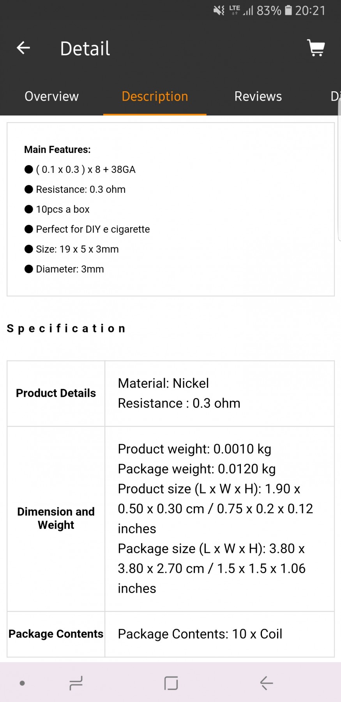Tap the back arrow beside Detail
This screenshot has width=341, height=702.
(x=23, y=48)
